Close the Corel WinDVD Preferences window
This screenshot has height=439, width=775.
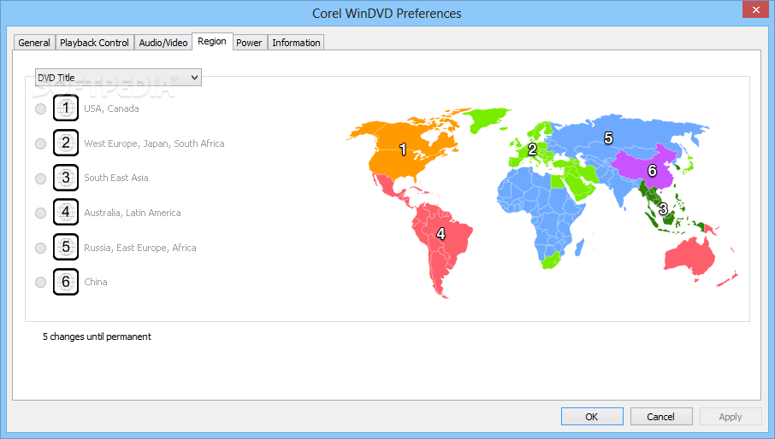pos(755,10)
